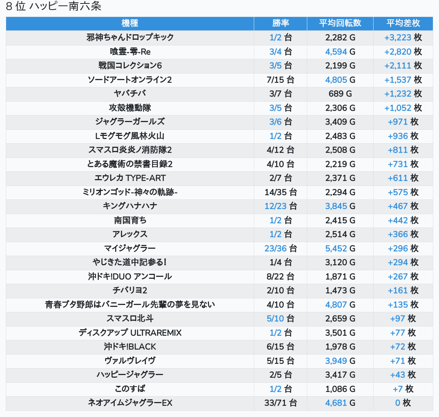Select the 5,452 G average spins value
Image resolution: width=439 pixels, height=417 pixels.
pos(340,248)
